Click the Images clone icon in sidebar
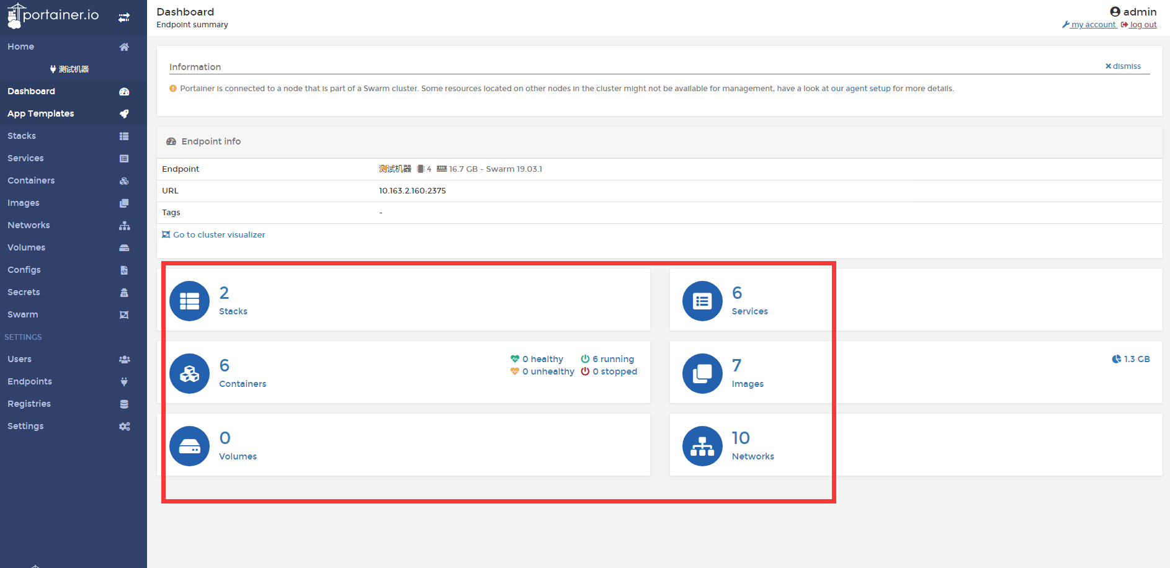The height and width of the screenshot is (568, 1170). point(124,203)
